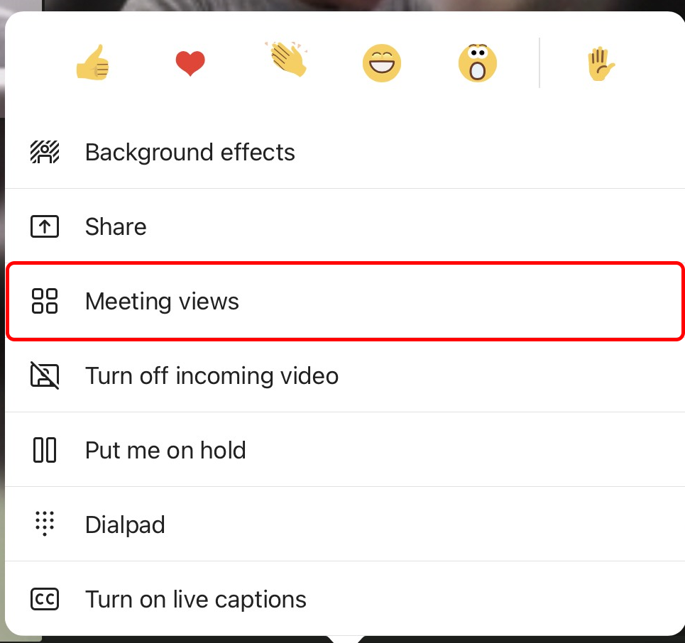Click the CC captions icon
Viewport: 685px width, 643px height.
[45, 599]
